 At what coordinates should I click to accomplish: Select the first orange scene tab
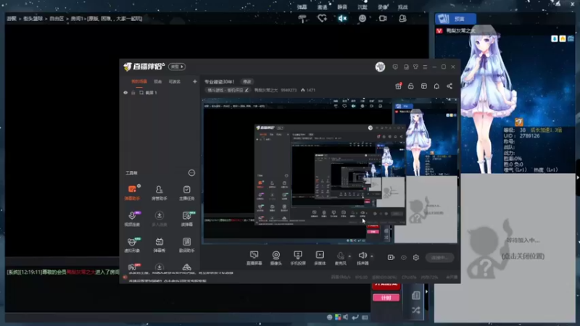point(139,81)
